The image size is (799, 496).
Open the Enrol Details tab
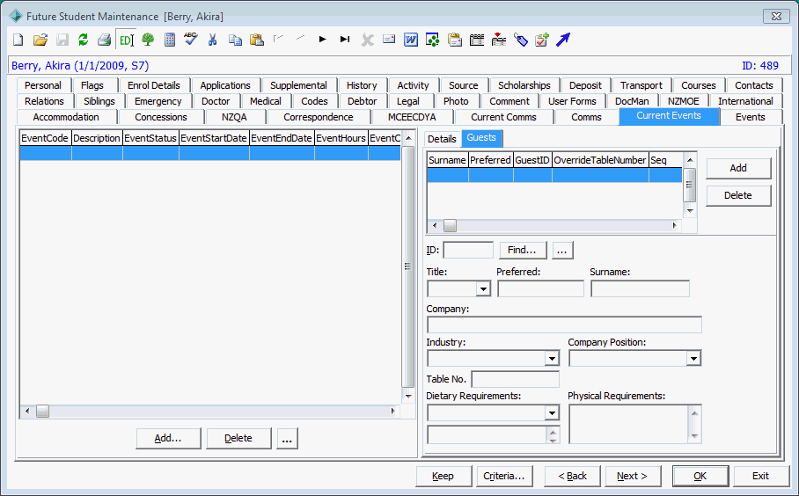[x=153, y=85]
